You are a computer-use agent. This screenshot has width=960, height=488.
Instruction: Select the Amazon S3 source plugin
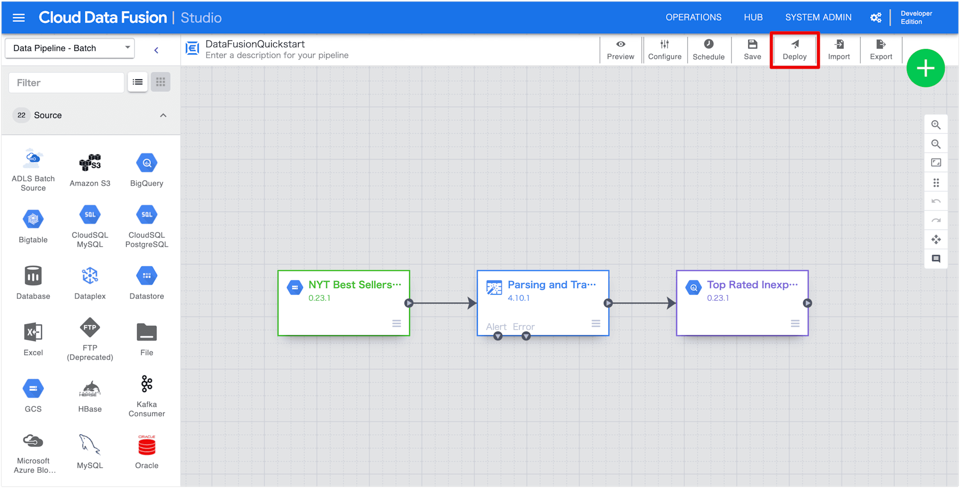click(x=90, y=170)
